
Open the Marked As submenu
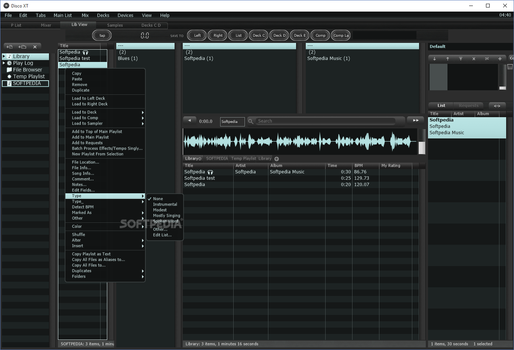pos(105,213)
